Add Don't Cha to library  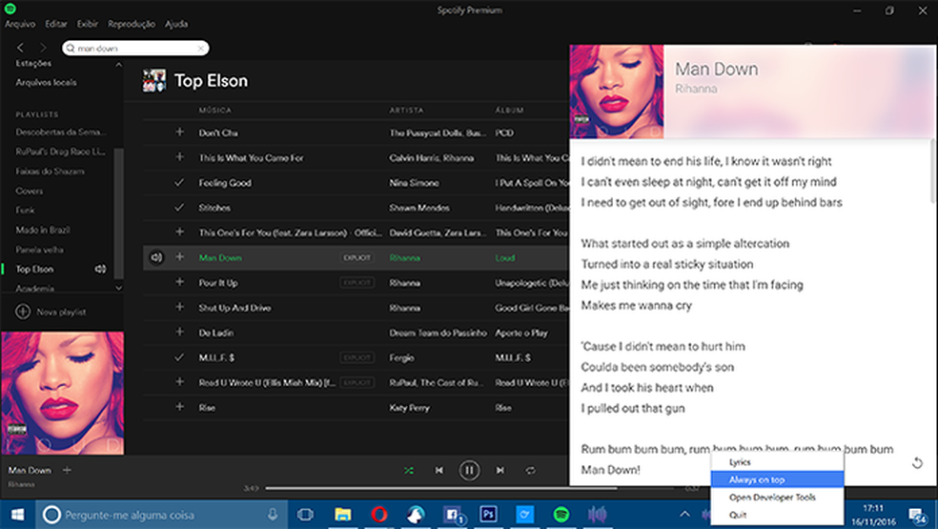click(179, 132)
